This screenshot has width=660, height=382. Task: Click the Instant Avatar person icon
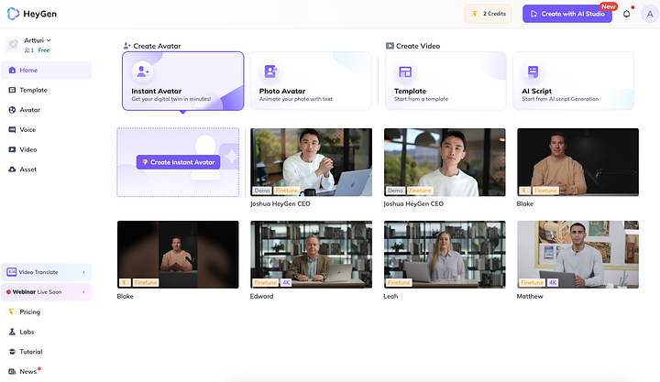point(142,71)
